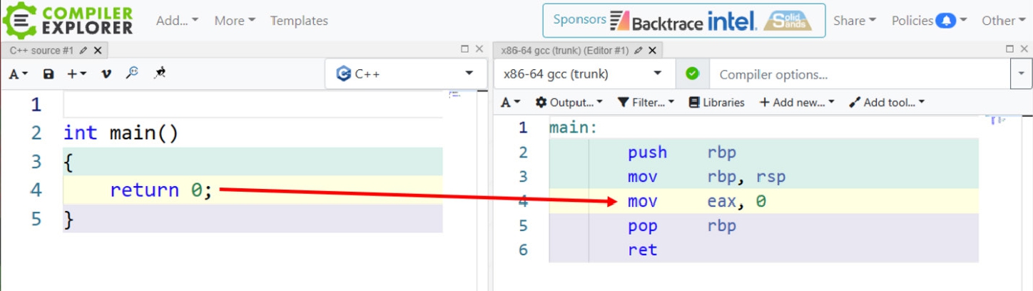Click line number 5 in source editor
The width and height of the screenshot is (1033, 291).
36,218
